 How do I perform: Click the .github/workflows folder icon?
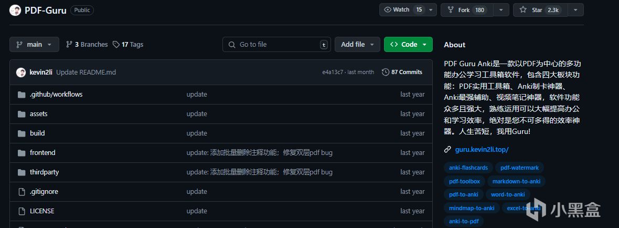pyautogui.click(x=22, y=95)
